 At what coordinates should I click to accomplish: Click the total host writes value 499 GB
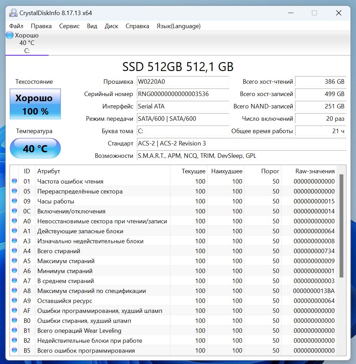click(321, 94)
